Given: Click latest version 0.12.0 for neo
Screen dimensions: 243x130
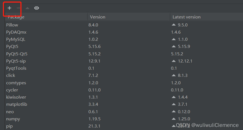Looking at the screenshot, I should [184, 112].
